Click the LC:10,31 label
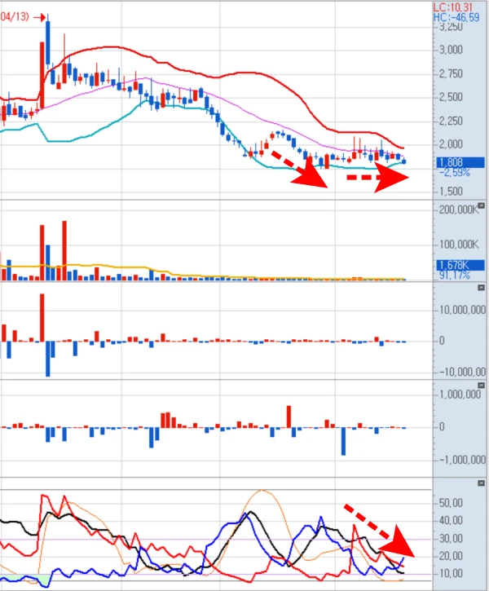 pyautogui.click(x=453, y=7)
